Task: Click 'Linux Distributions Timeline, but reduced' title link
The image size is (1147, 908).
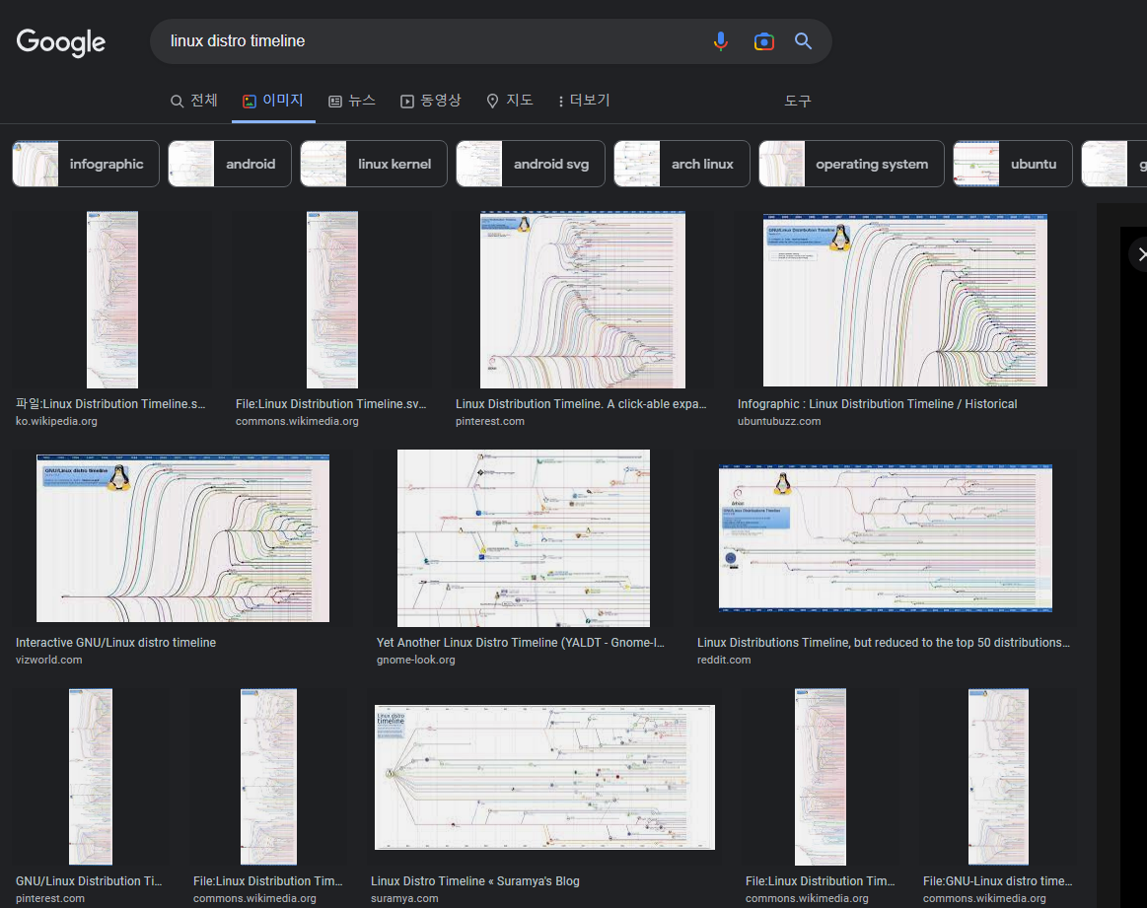Action: click(x=883, y=642)
